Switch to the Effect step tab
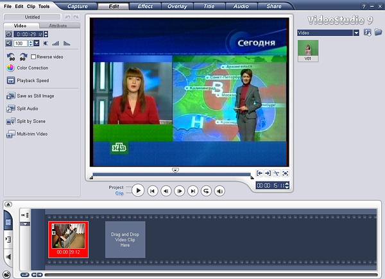Viewport: 385px width, 279px height. [x=145, y=6]
